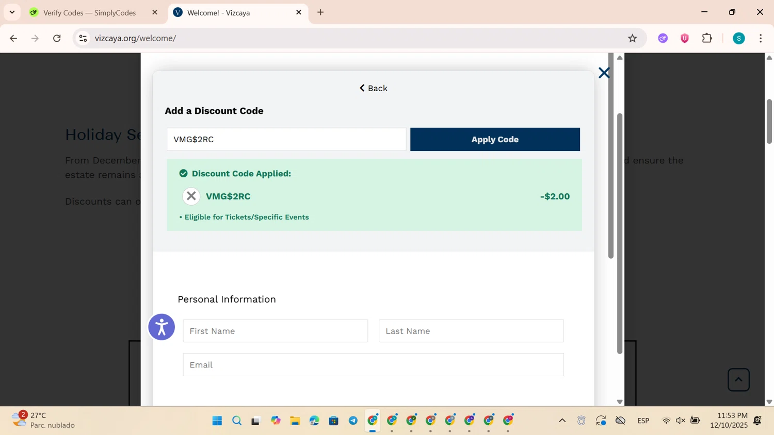The height and width of the screenshot is (435, 774).
Task: Click Eligible for Tickets/Specific Events text
Action: tap(247, 217)
